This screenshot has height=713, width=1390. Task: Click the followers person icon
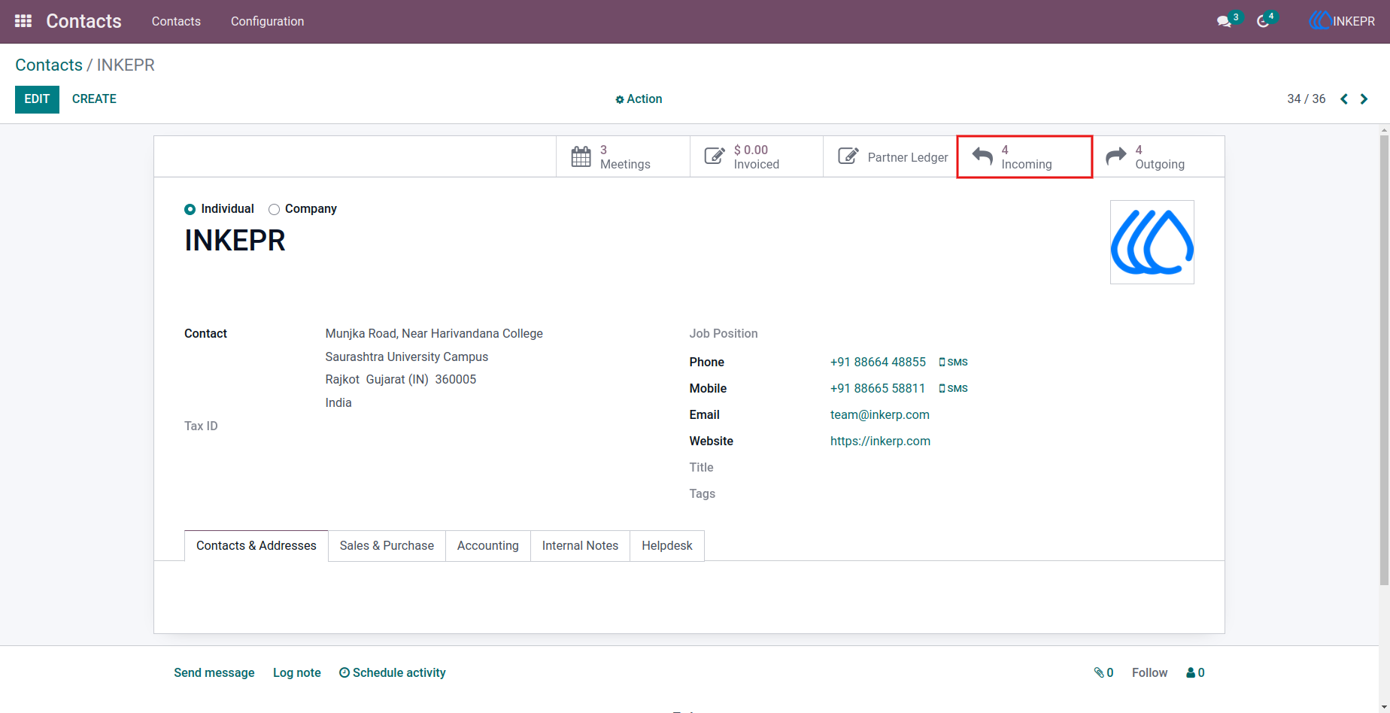point(1195,673)
